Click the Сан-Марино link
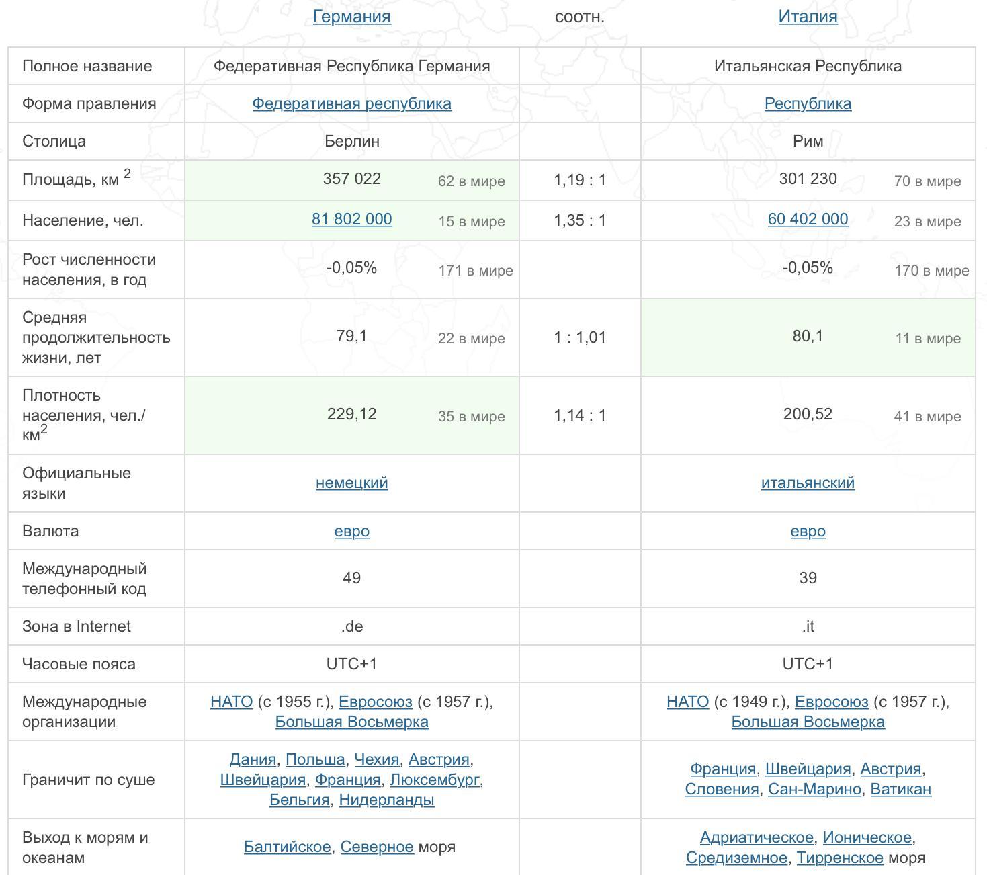 point(814,789)
